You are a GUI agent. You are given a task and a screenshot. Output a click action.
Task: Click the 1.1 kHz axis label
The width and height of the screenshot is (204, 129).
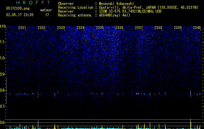[3, 42]
